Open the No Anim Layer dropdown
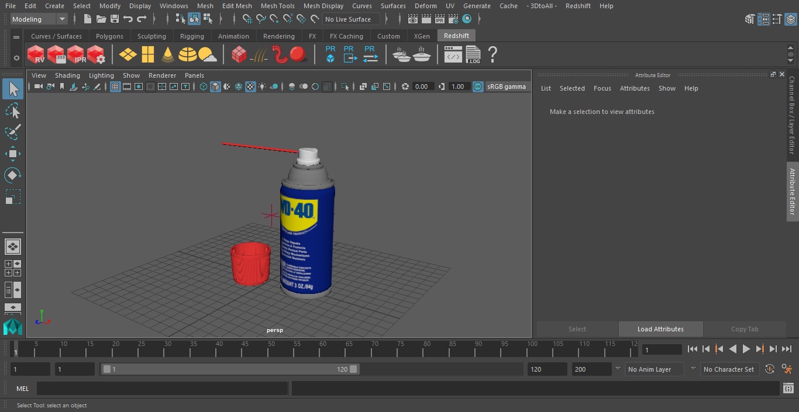Image resolution: width=799 pixels, height=412 pixels. coord(654,369)
